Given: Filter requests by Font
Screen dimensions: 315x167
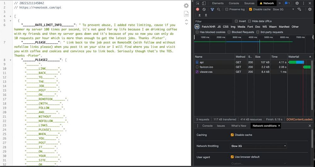Looking at the screenshot, I should (250, 27).
